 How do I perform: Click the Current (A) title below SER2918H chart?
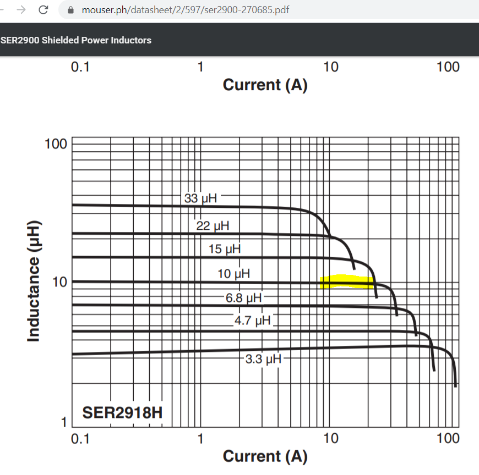tap(265, 457)
